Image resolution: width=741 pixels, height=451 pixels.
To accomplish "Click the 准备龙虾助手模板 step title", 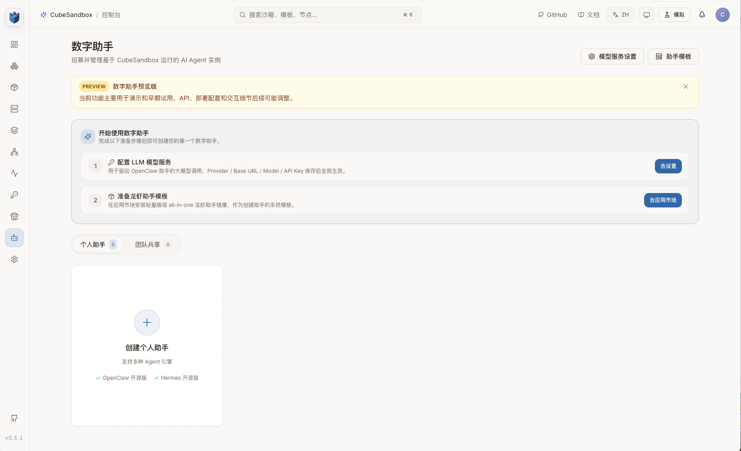I will 143,196.
